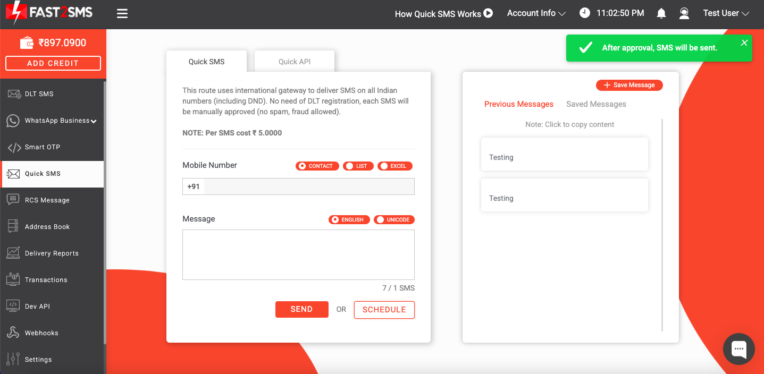764x374 pixels.
Task: Open the hamburger menu icon
Action: coord(122,14)
